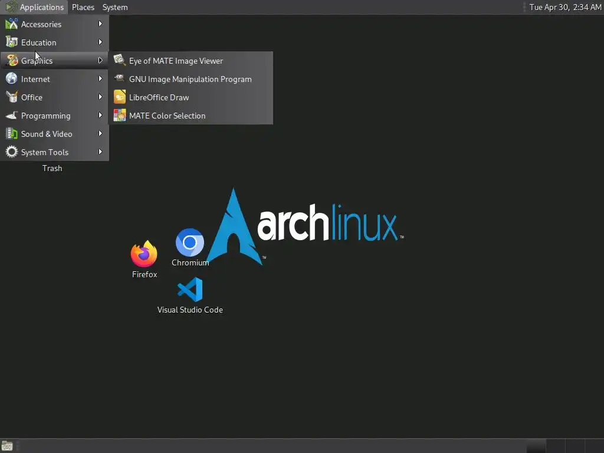Image resolution: width=604 pixels, height=453 pixels.
Task: Expand the Programming submenu arrow
Action: [100, 115]
